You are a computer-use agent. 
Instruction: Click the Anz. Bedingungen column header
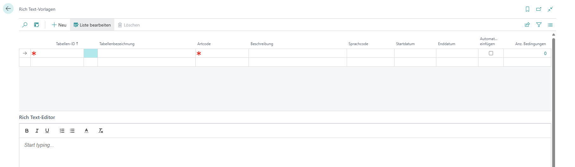tap(530, 44)
